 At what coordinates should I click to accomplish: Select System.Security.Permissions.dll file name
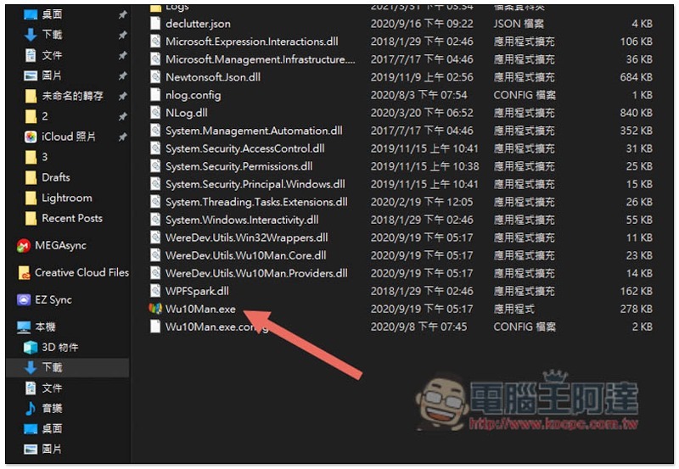[239, 166]
